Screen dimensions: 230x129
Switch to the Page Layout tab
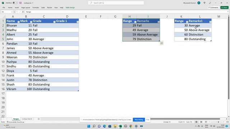(x=26, y=8)
